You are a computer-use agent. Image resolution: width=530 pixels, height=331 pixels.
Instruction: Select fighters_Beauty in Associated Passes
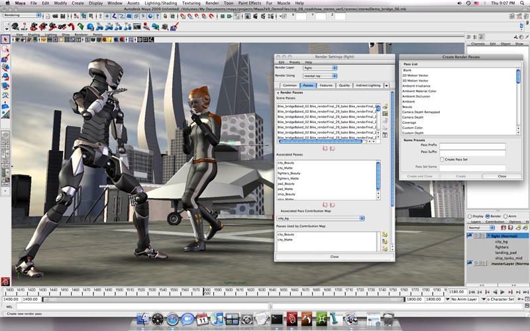tap(289, 173)
